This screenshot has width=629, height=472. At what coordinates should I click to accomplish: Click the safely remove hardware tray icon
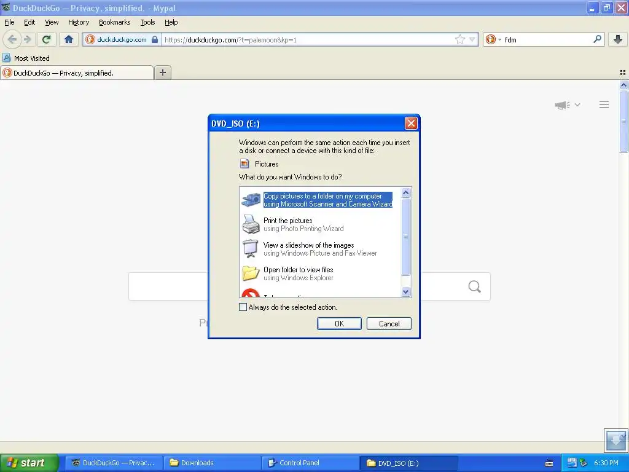pos(583,463)
